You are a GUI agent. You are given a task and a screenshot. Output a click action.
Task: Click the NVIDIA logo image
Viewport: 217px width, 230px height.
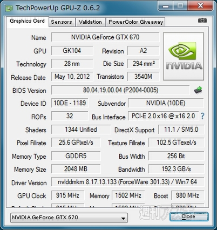pyautogui.click(x=184, y=56)
